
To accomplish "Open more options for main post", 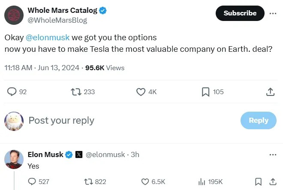I will pyautogui.click(x=273, y=13).
